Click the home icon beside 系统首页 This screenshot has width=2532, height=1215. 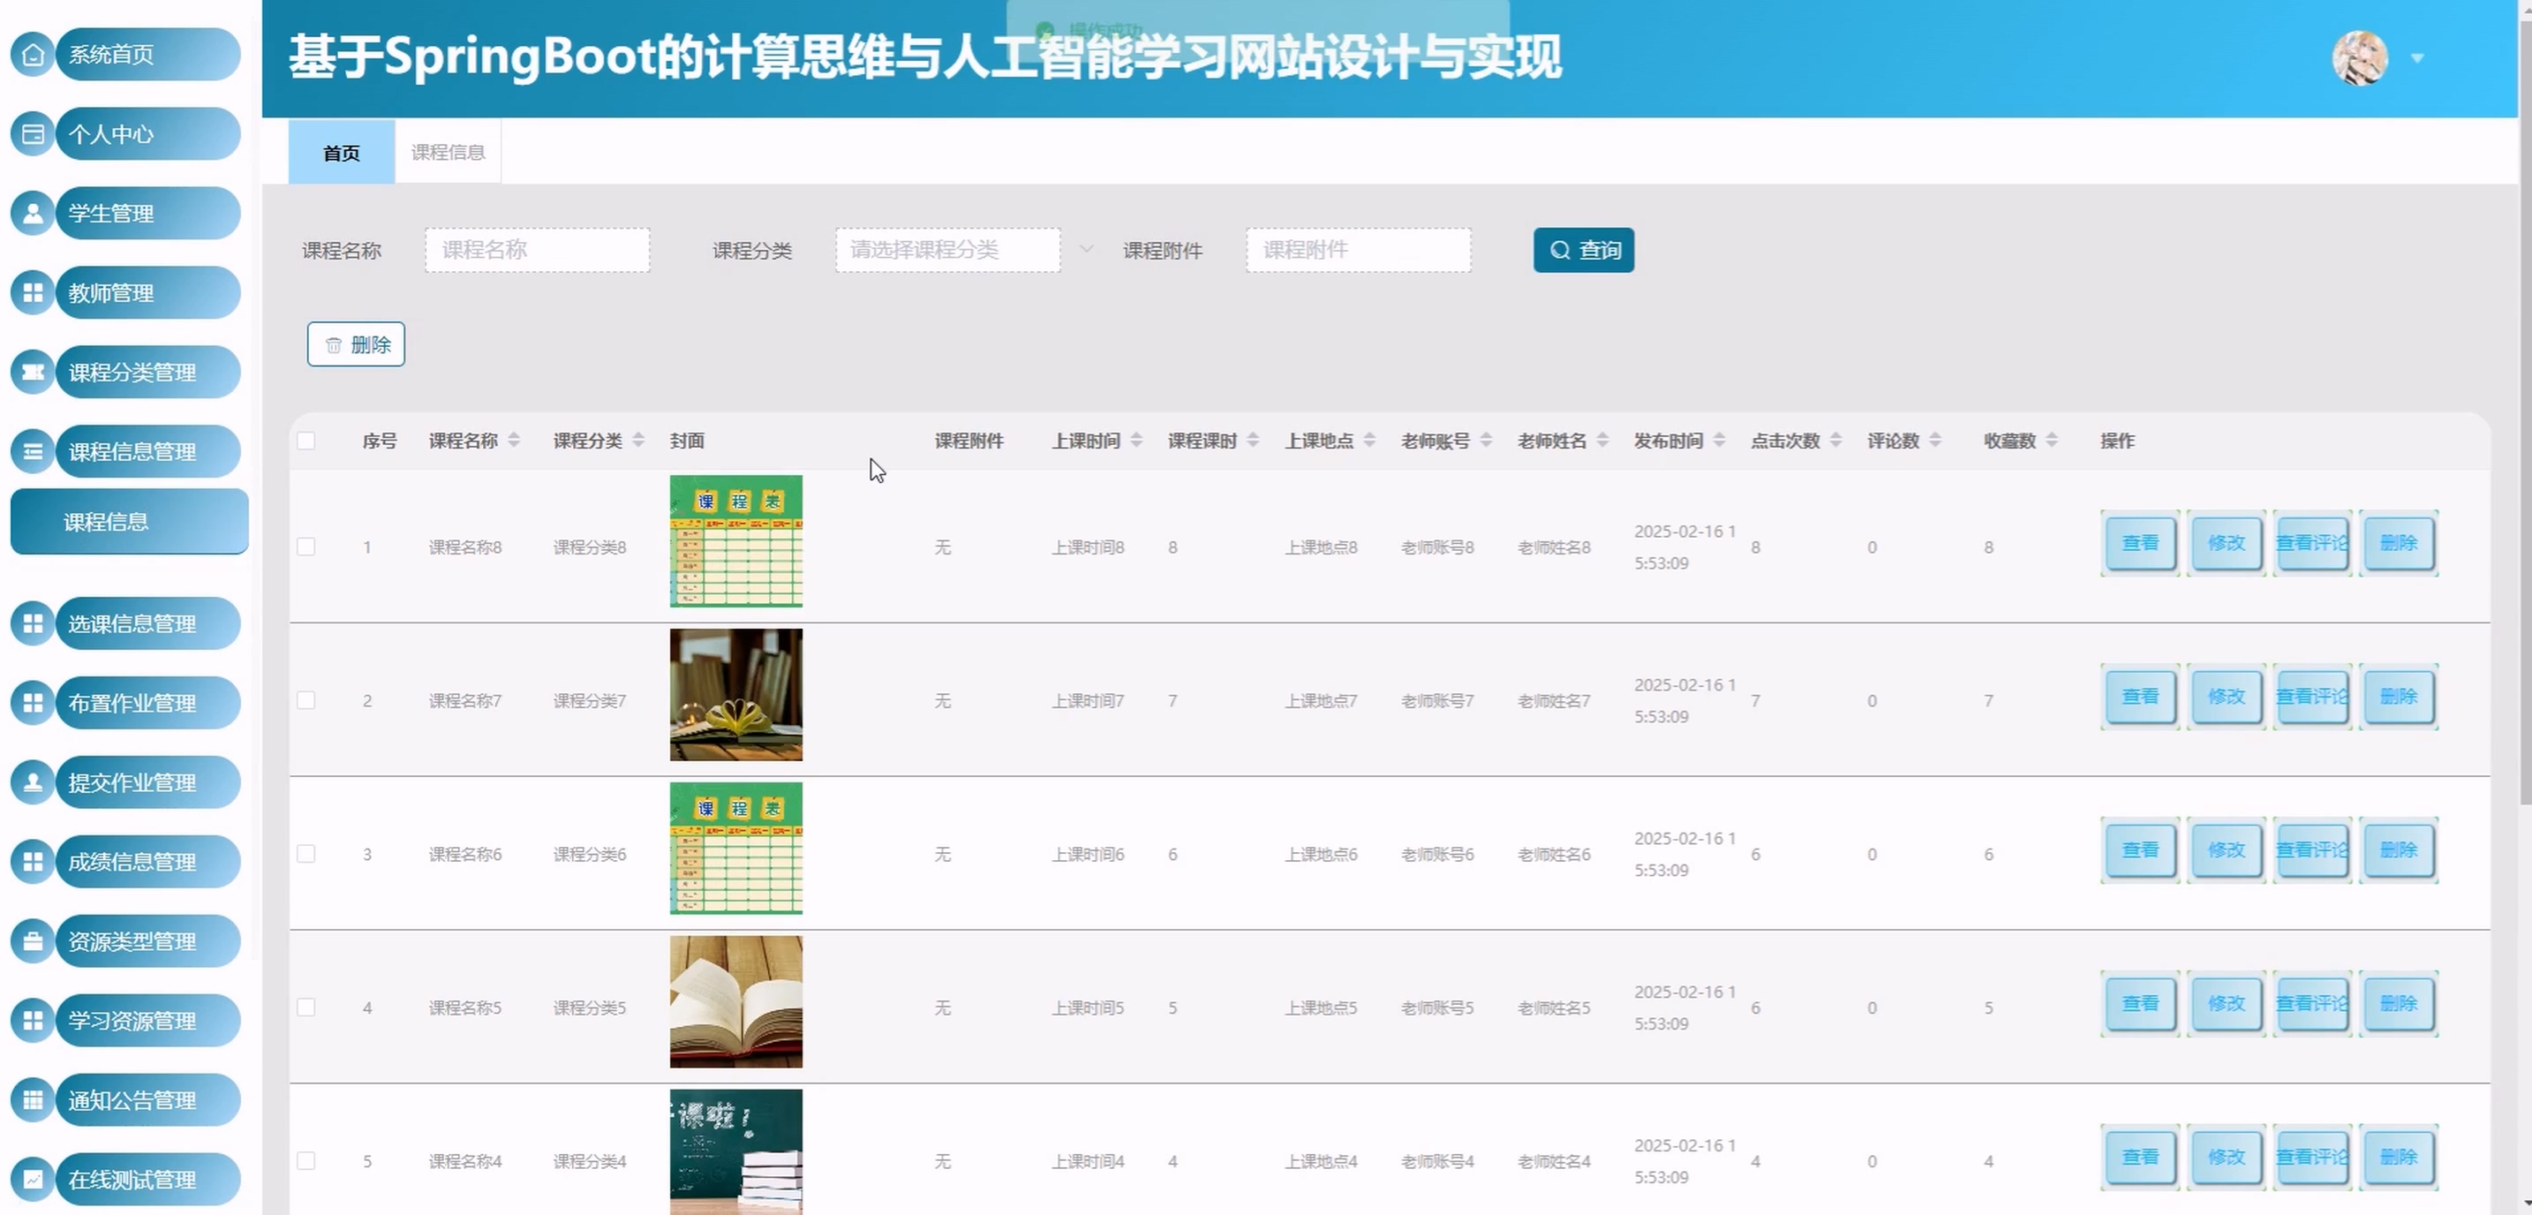[33, 54]
